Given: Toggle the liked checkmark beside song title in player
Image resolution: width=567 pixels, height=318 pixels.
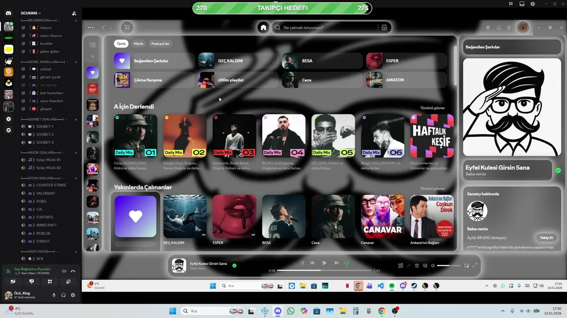Looking at the screenshot, I should click(x=234, y=265).
